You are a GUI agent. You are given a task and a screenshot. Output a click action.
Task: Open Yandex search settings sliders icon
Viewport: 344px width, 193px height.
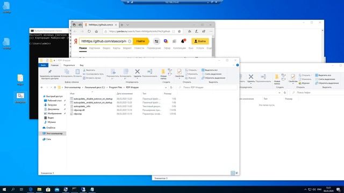156,41
